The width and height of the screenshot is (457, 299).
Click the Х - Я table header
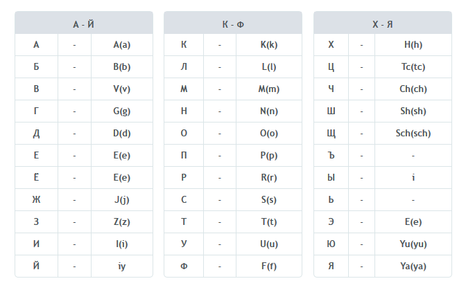[382, 24]
